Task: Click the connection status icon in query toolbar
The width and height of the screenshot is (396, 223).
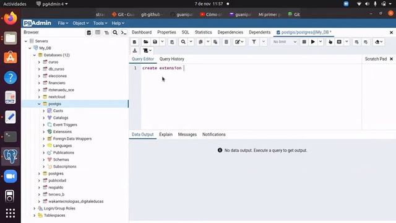Action: tap(135, 42)
